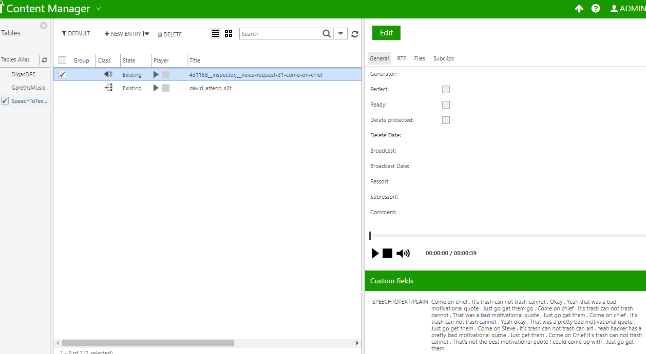Click the Delete button in toolbar
The height and width of the screenshot is (354, 646).
[x=169, y=34]
